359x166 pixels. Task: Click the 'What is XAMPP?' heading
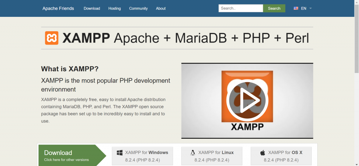pos(70,69)
